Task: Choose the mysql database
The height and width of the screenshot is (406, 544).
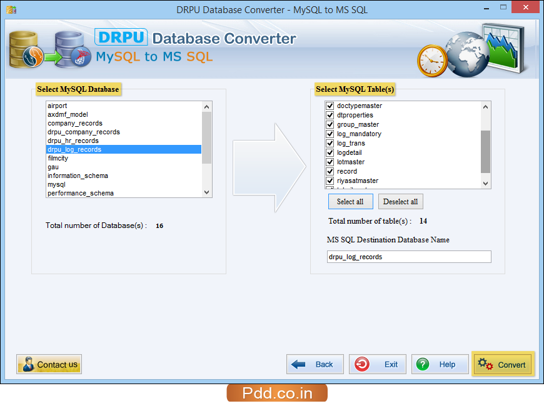Action: (124, 184)
